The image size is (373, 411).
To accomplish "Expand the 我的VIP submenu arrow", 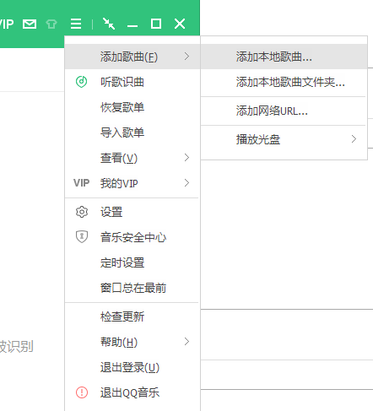I will point(186,183).
